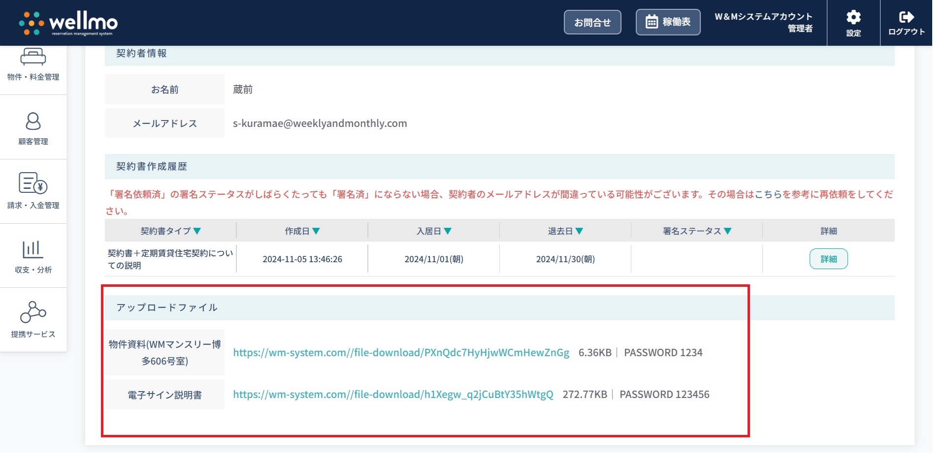Open 物件・料金管理 sidebar icon
This screenshot has width=945, height=458.
33,57
